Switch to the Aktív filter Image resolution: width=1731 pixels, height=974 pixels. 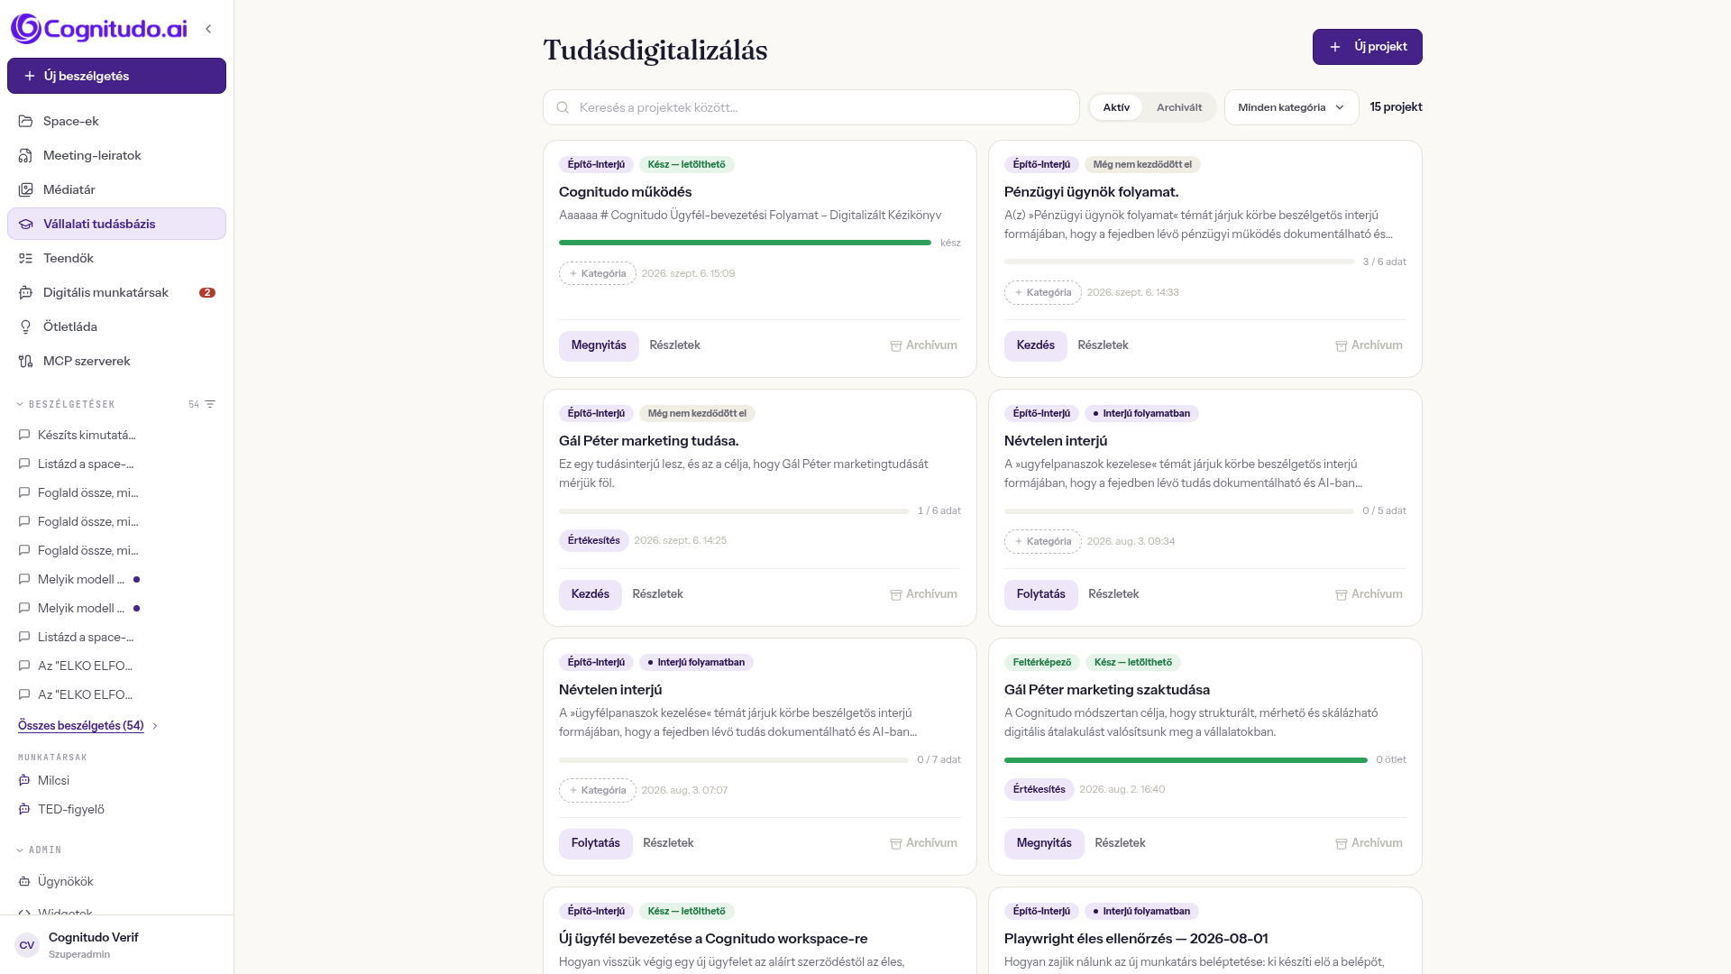pyautogui.click(x=1116, y=107)
